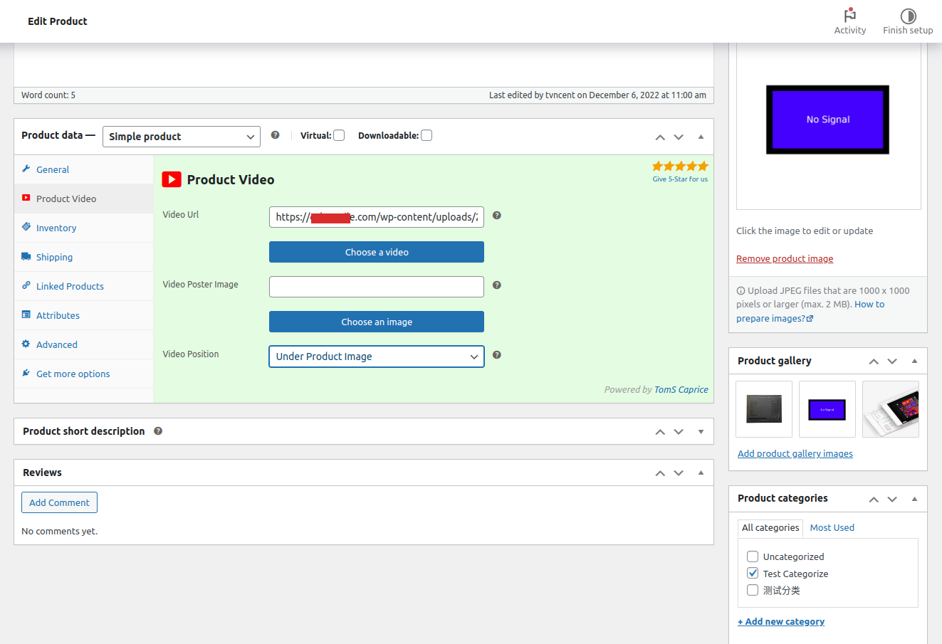The height and width of the screenshot is (644, 942).
Task: Open the Video Position dropdown
Action: tap(377, 357)
